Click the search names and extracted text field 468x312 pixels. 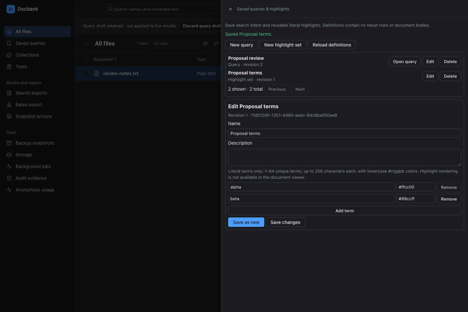(x=163, y=9)
